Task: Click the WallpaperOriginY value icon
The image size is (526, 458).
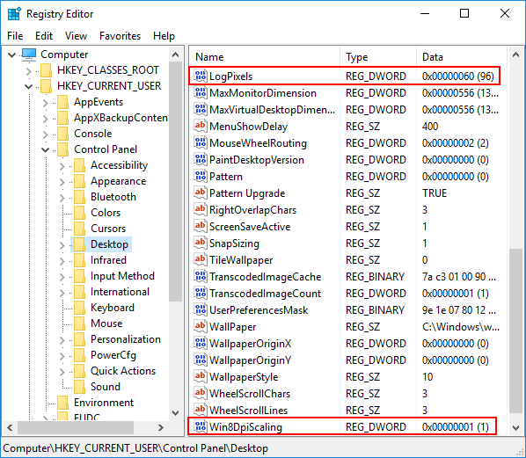Action: [x=201, y=360]
